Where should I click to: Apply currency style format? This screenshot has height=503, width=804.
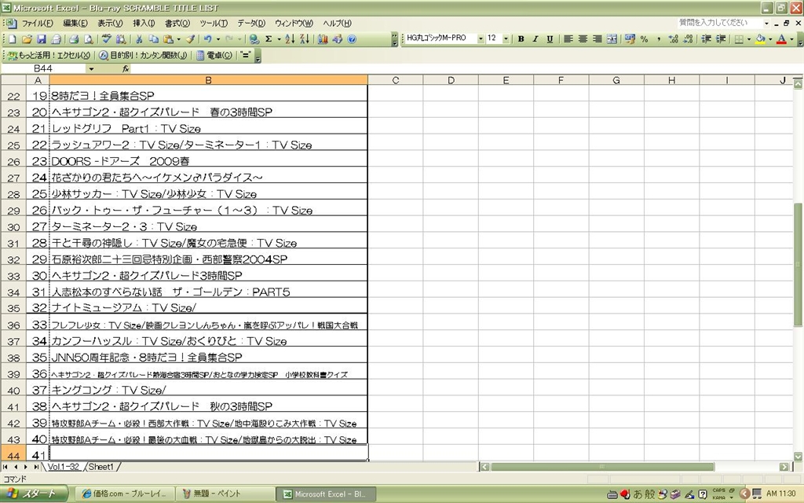click(x=630, y=39)
